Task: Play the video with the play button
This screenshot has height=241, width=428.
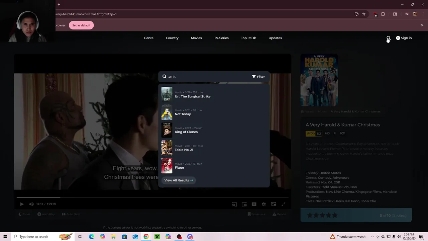Action: click(22, 204)
